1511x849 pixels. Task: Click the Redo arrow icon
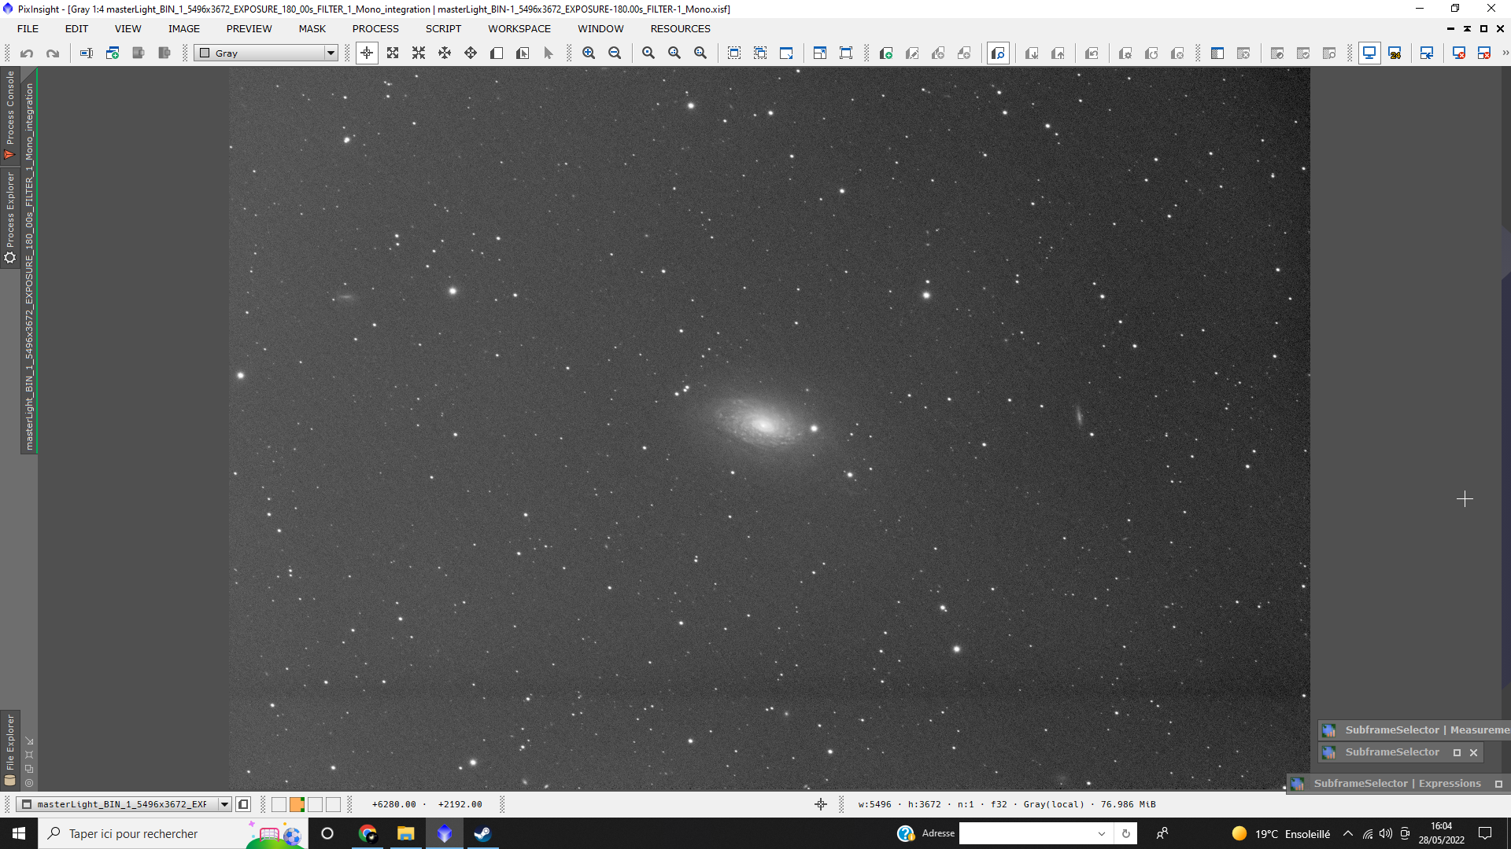53,53
